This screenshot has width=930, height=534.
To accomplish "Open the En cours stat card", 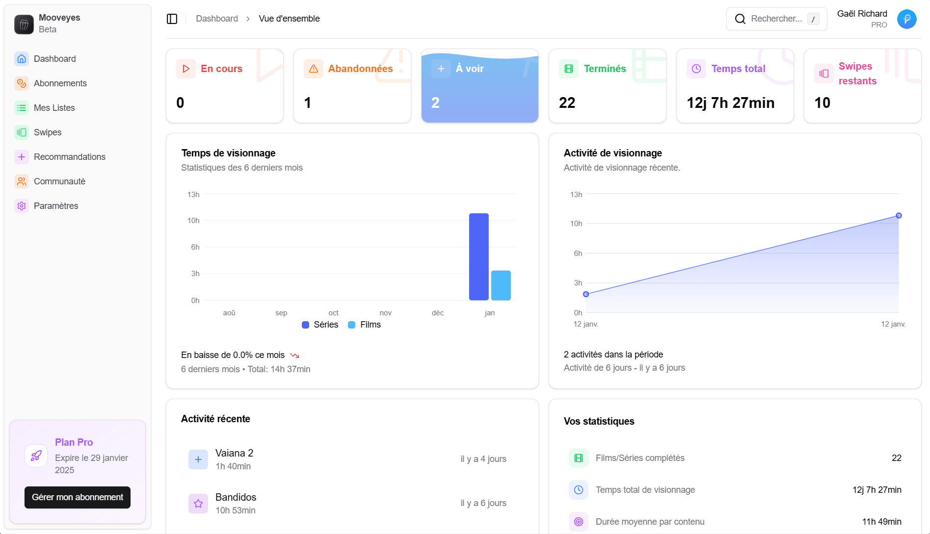I will coord(225,86).
